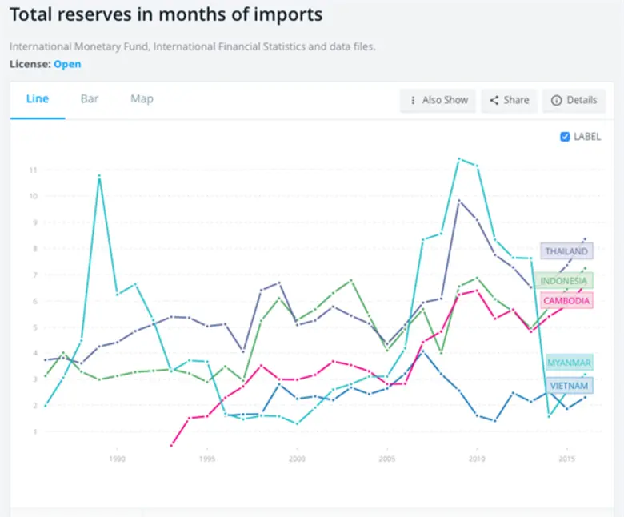Viewport: 624px width, 517px height.
Task: Click Vietnam's lowest point in 2011
Action: click(x=495, y=420)
